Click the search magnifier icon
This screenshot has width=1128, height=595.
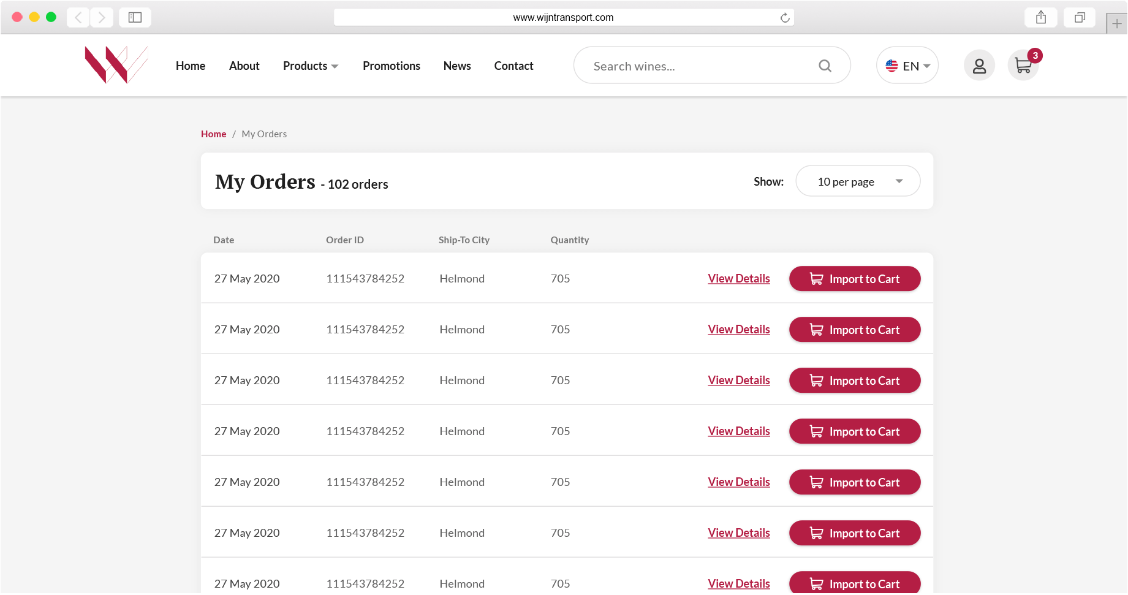pos(825,66)
